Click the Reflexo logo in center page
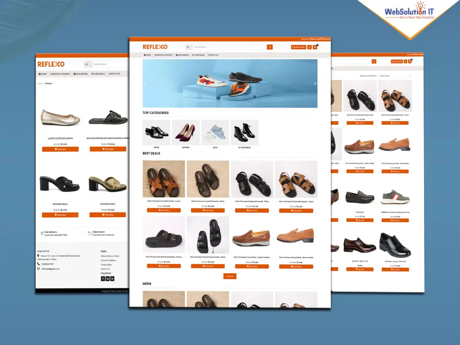The image size is (460, 345). pos(155,46)
